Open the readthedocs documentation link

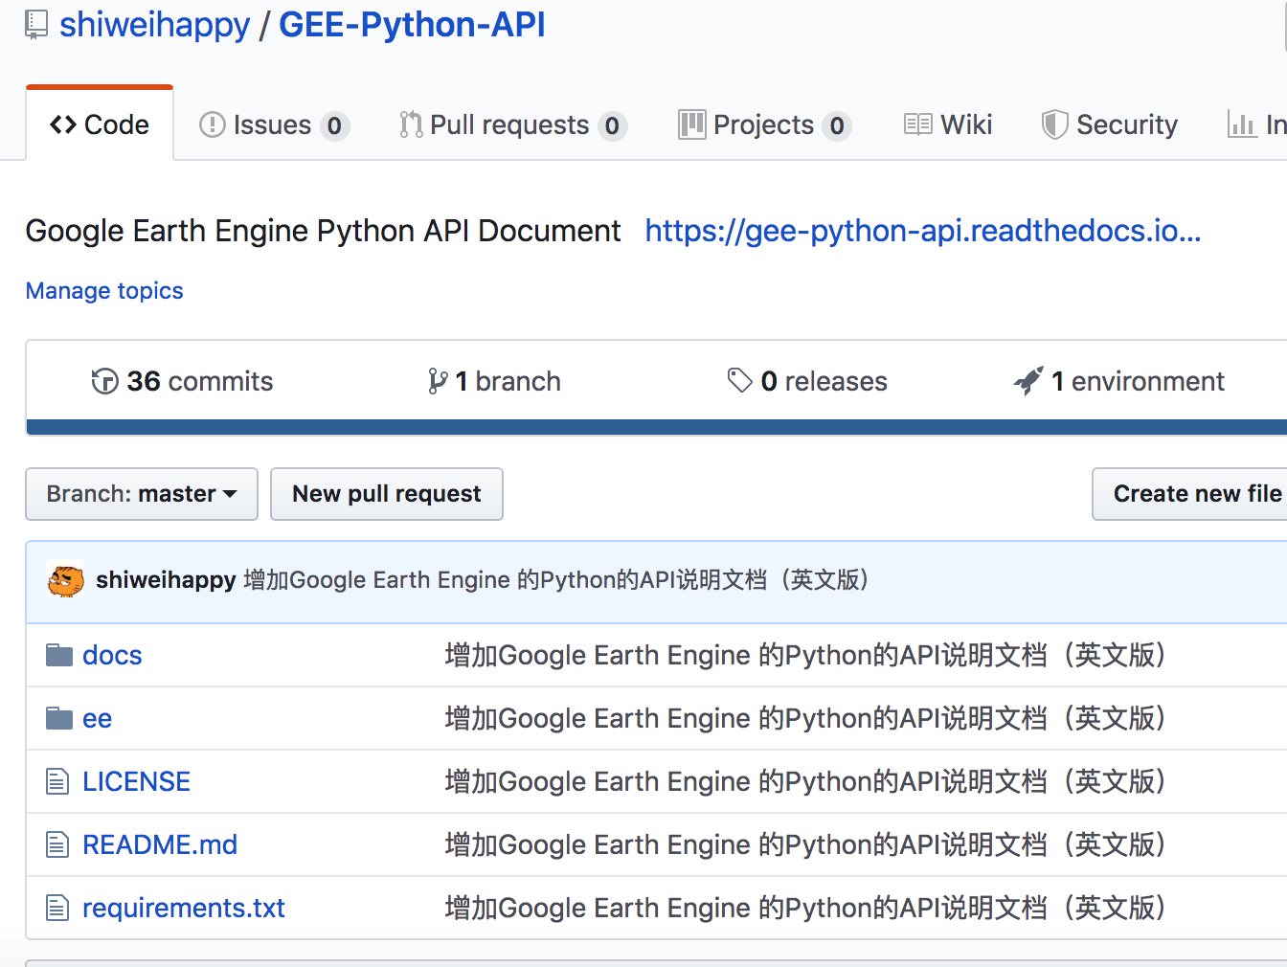pos(922,230)
